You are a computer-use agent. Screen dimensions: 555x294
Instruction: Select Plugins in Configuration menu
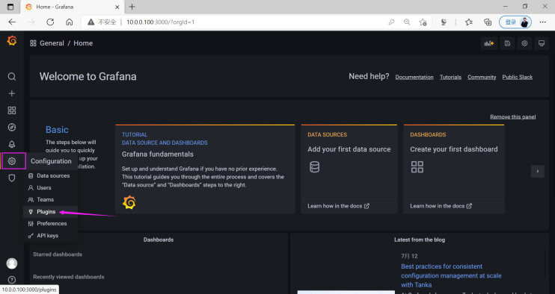click(50, 212)
